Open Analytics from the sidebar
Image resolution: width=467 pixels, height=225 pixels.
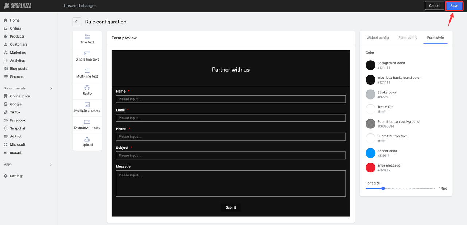pos(17,61)
